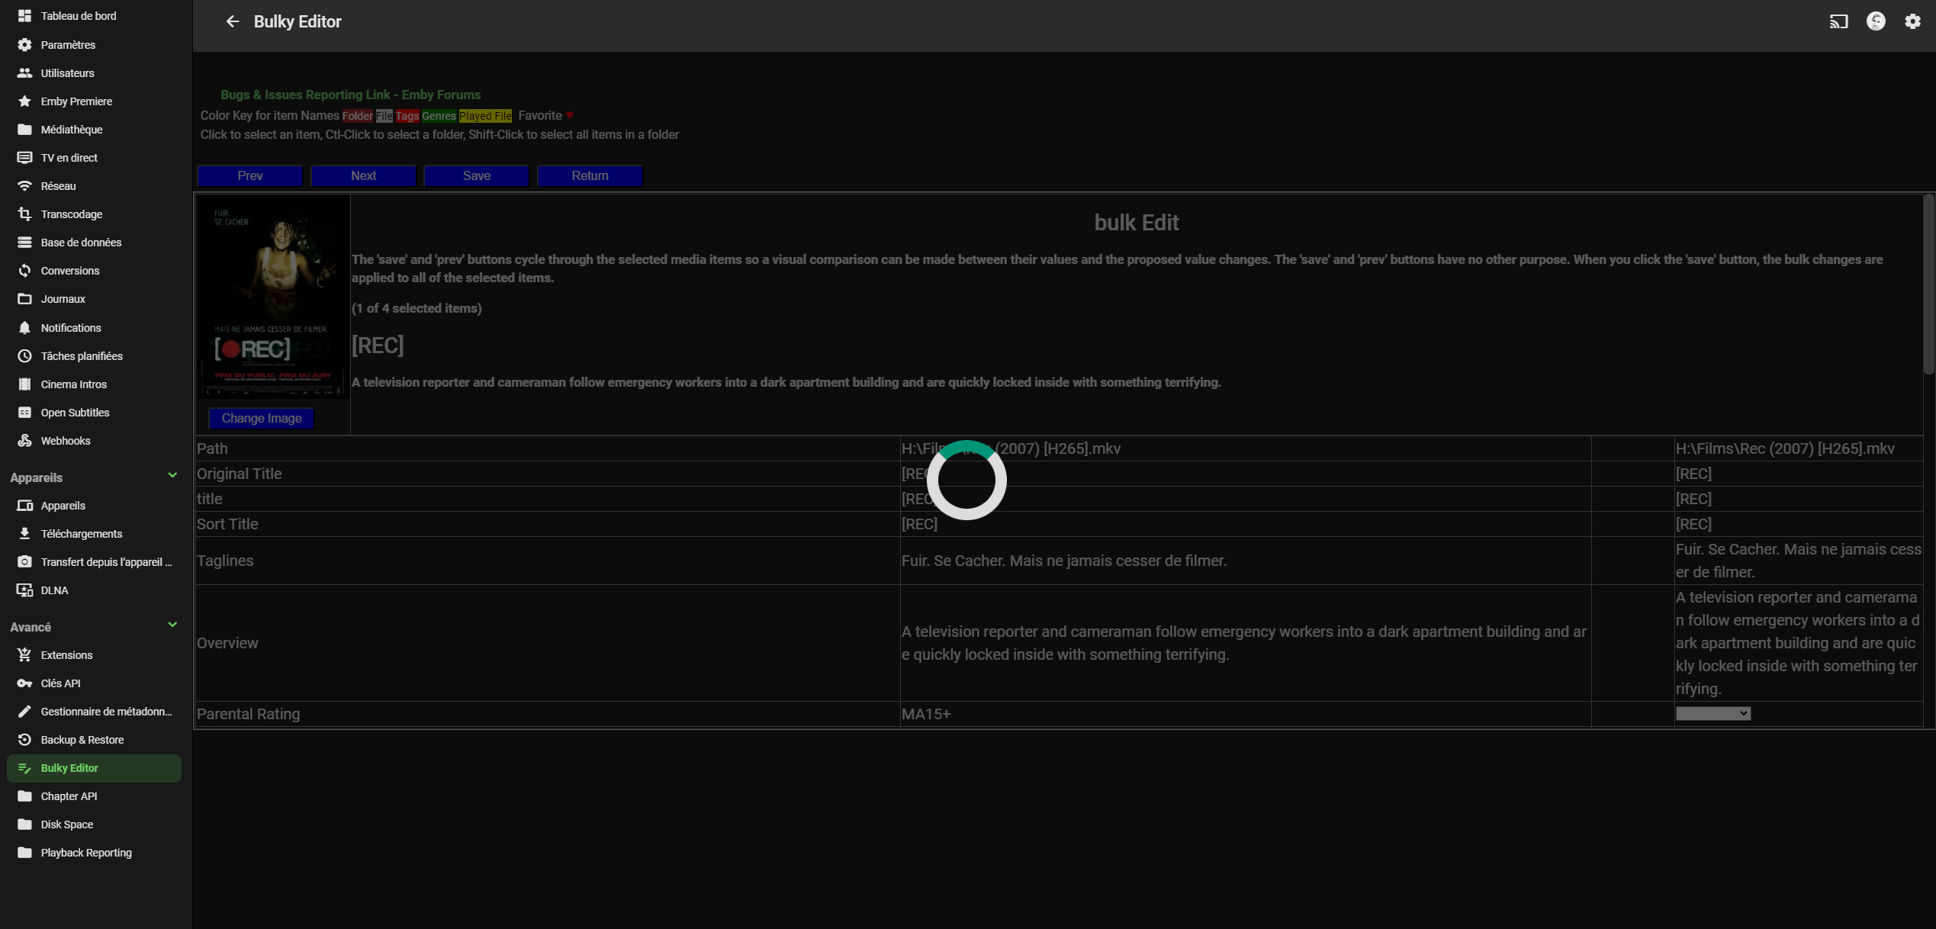Collapse the Appareils section chevron
The width and height of the screenshot is (1936, 929).
[x=172, y=475]
